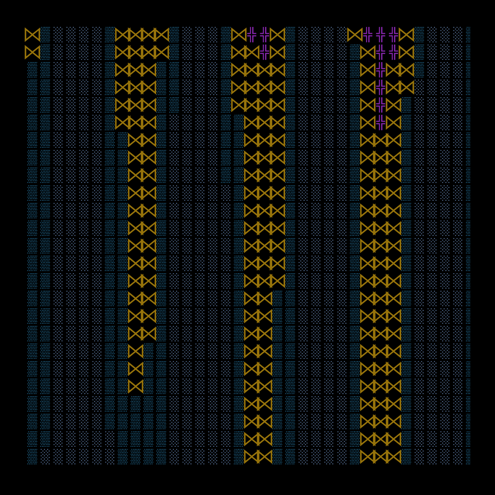Click bowtie left of the top-row purple trio

click(355, 35)
